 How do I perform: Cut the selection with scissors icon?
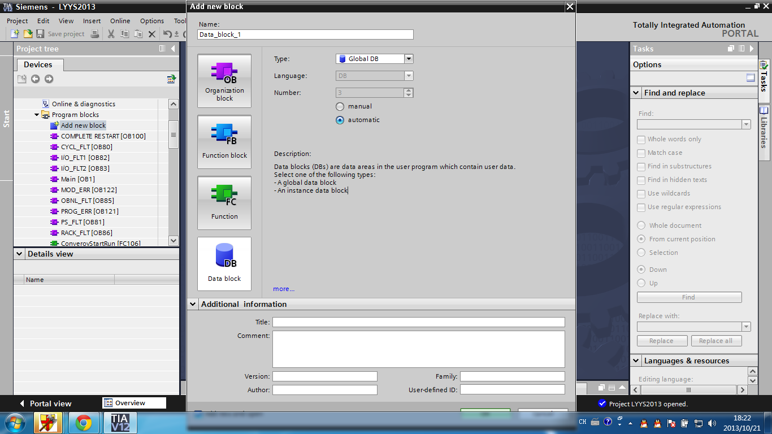pyautogui.click(x=111, y=34)
